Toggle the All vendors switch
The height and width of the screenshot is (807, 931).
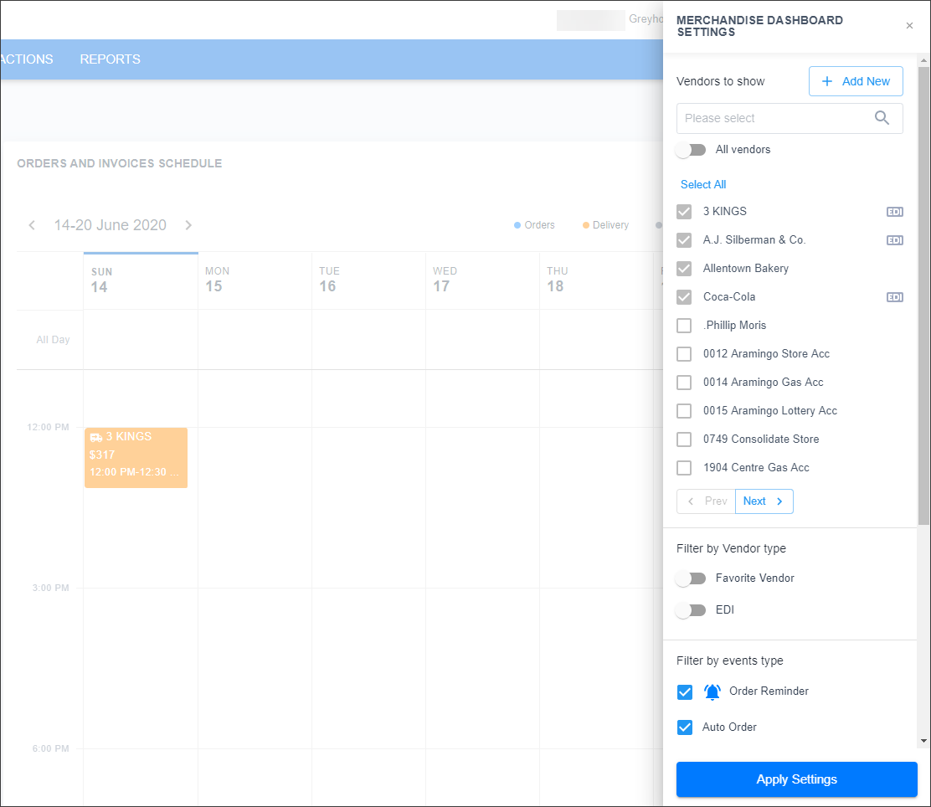pos(691,150)
